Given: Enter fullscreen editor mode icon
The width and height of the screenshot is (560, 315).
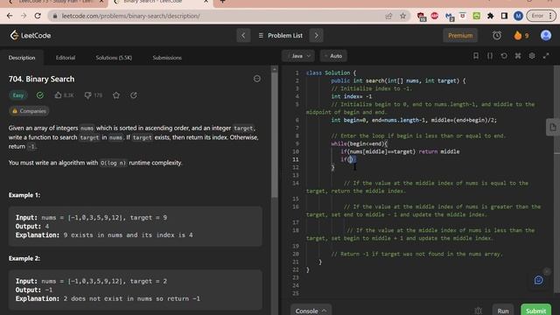Looking at the screenshot, I should pyautogui.click(x=546, y=56).
